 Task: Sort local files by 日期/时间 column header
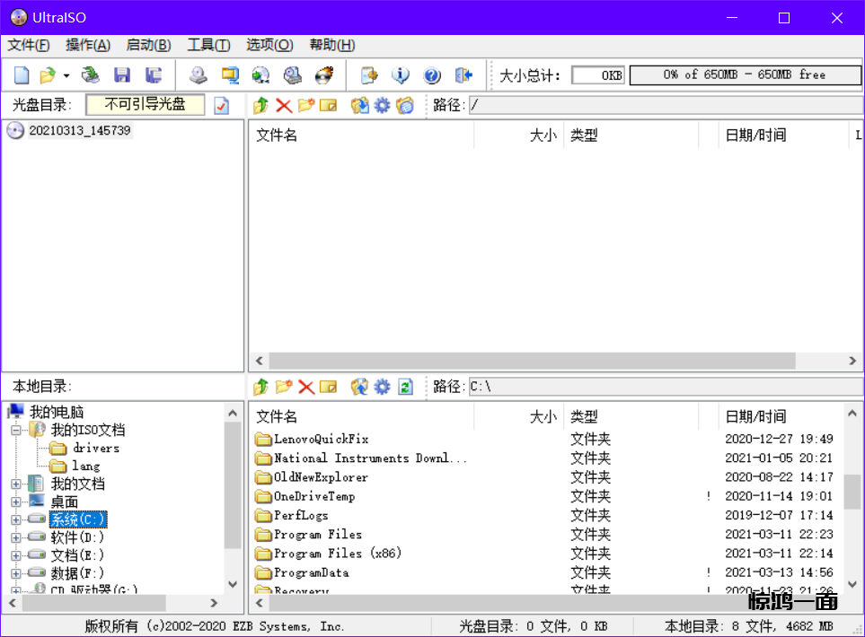point(755,416)
